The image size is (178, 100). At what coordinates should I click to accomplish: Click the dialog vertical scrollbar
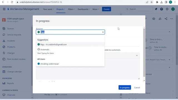(144, 52)
